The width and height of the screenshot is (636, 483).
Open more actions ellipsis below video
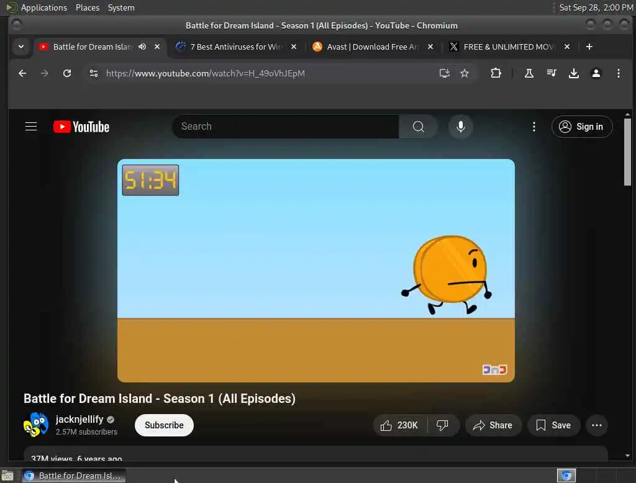[x=596, y=425]
